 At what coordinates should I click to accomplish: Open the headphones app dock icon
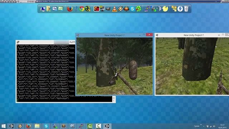pyautogui.click(x=126, y=9)
